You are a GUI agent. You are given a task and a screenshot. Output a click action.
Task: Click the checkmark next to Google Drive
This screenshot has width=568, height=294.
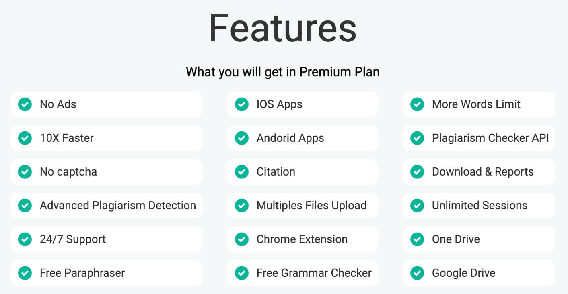417,273
